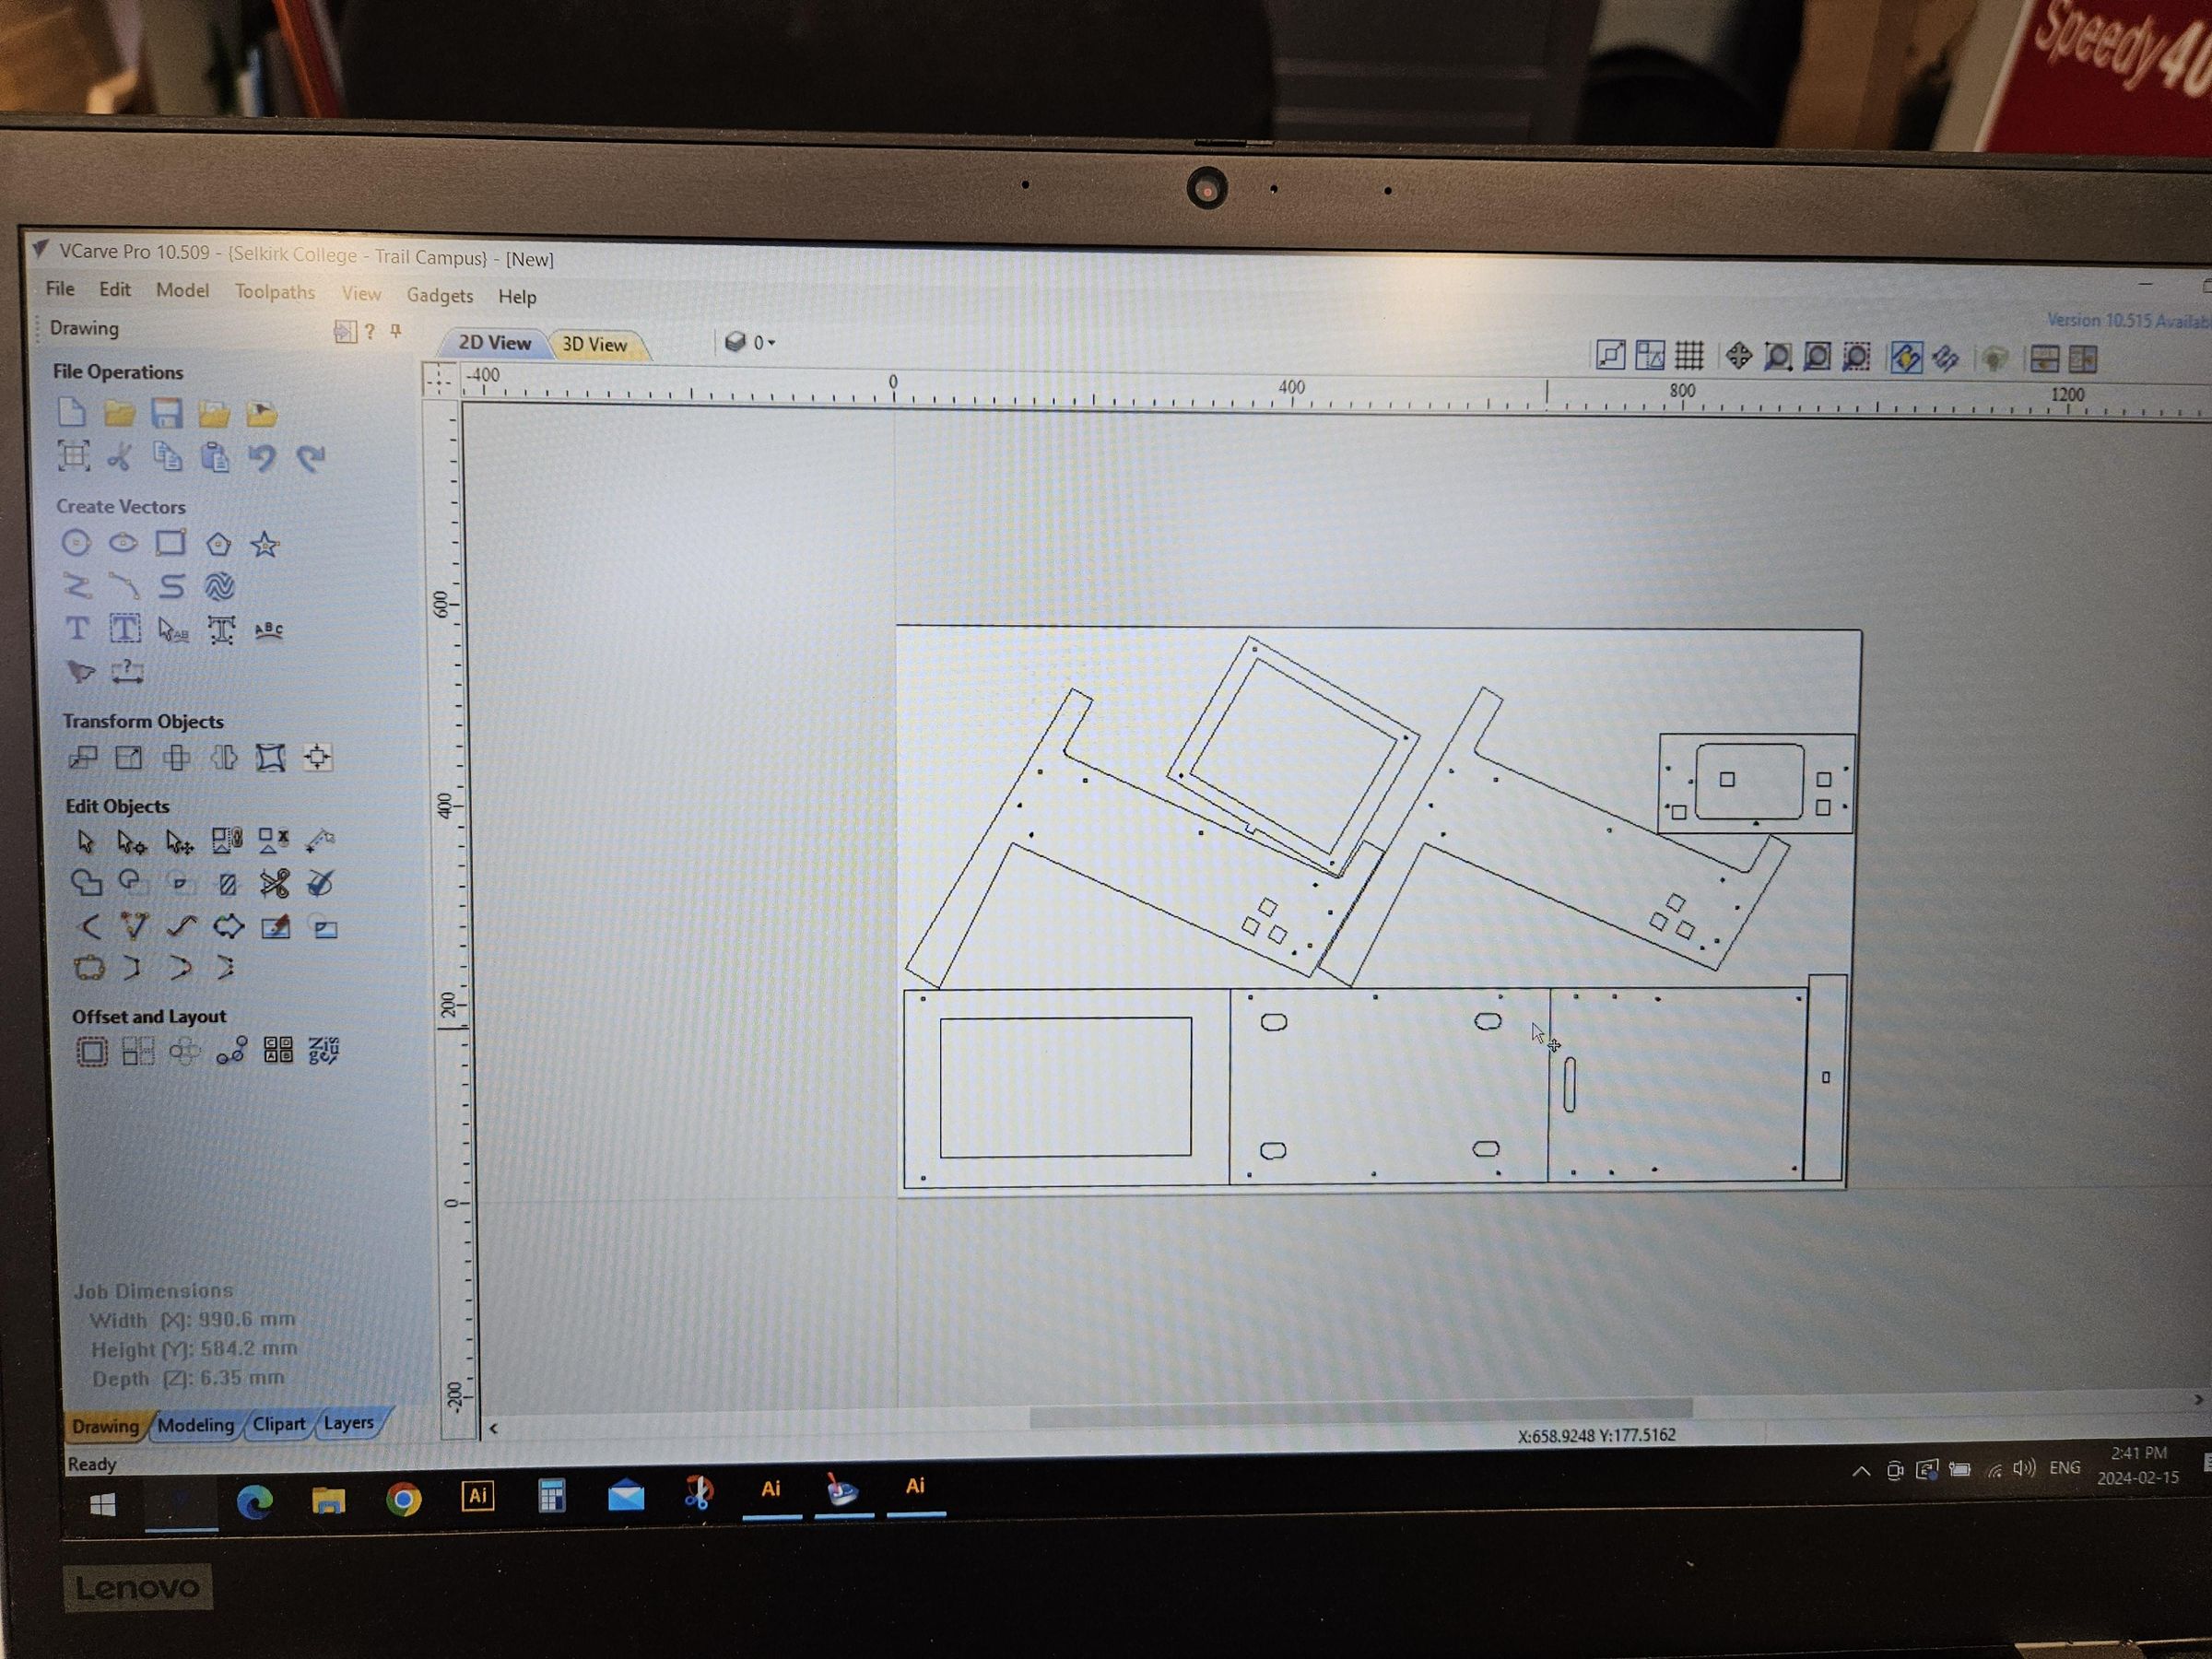The width and height of the screenshot is (2212, 1659).
Task: Select the Draw Star tool
Action: [x=264, y=545]
